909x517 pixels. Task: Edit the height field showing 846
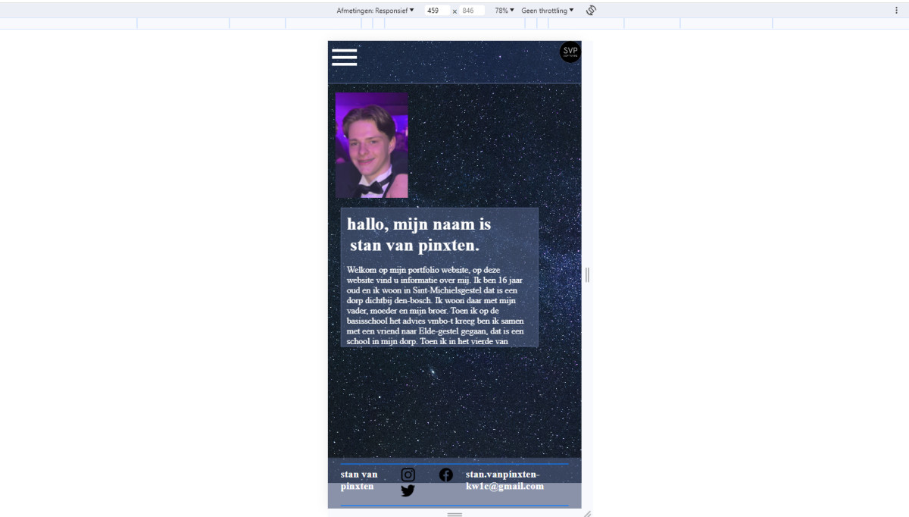(x=472, y=11)
